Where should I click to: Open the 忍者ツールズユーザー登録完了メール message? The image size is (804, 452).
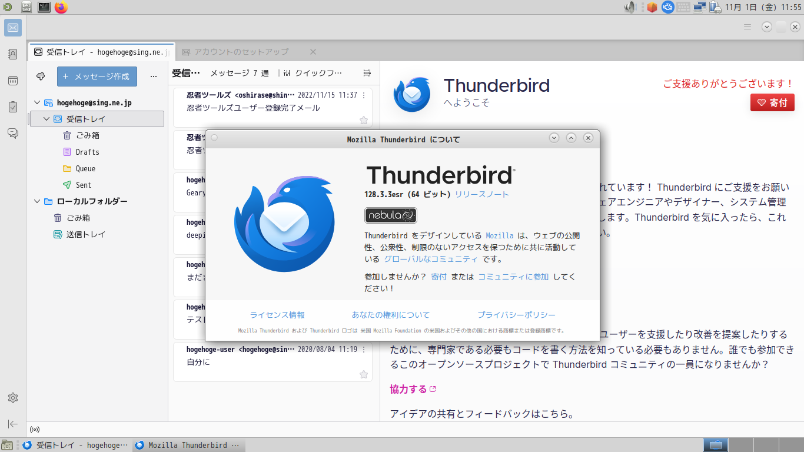(x=273, y=108)
